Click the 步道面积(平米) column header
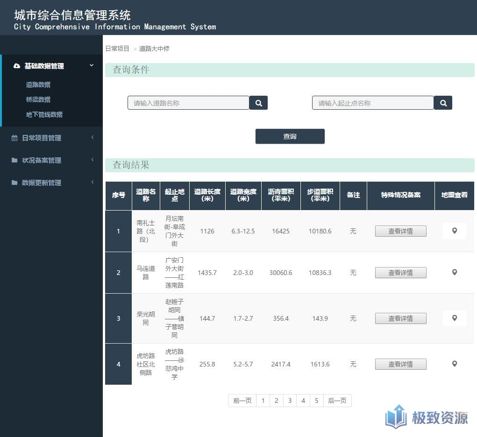This screenshot has width=477, height=437. [x=320, y=196]
